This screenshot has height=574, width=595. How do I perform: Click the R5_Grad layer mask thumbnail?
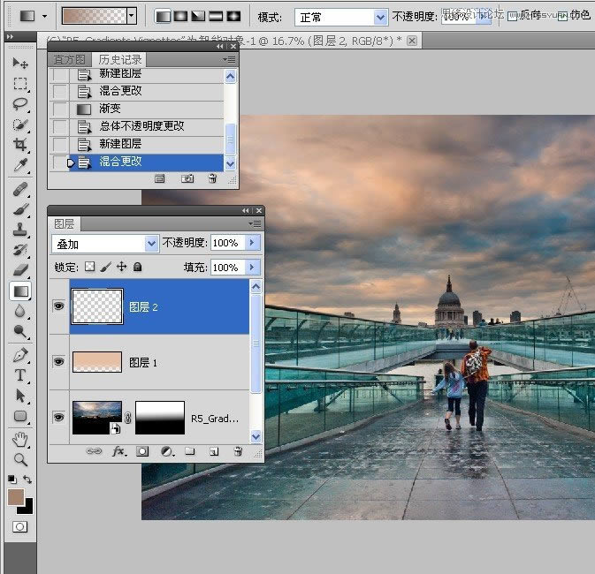point(160,417)
